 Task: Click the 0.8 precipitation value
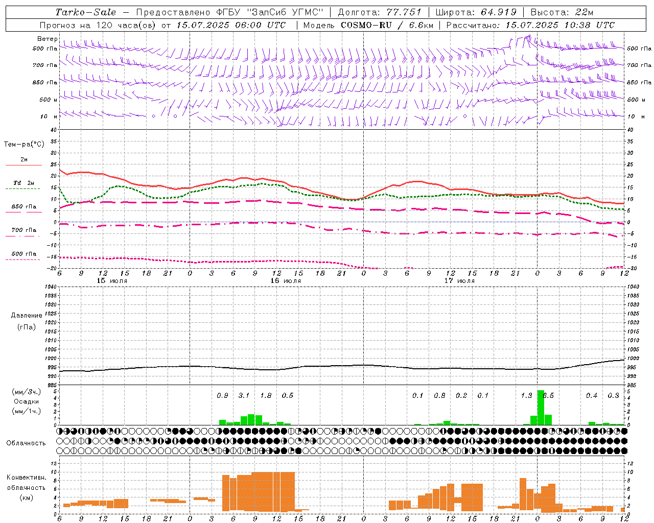(439, 395)
